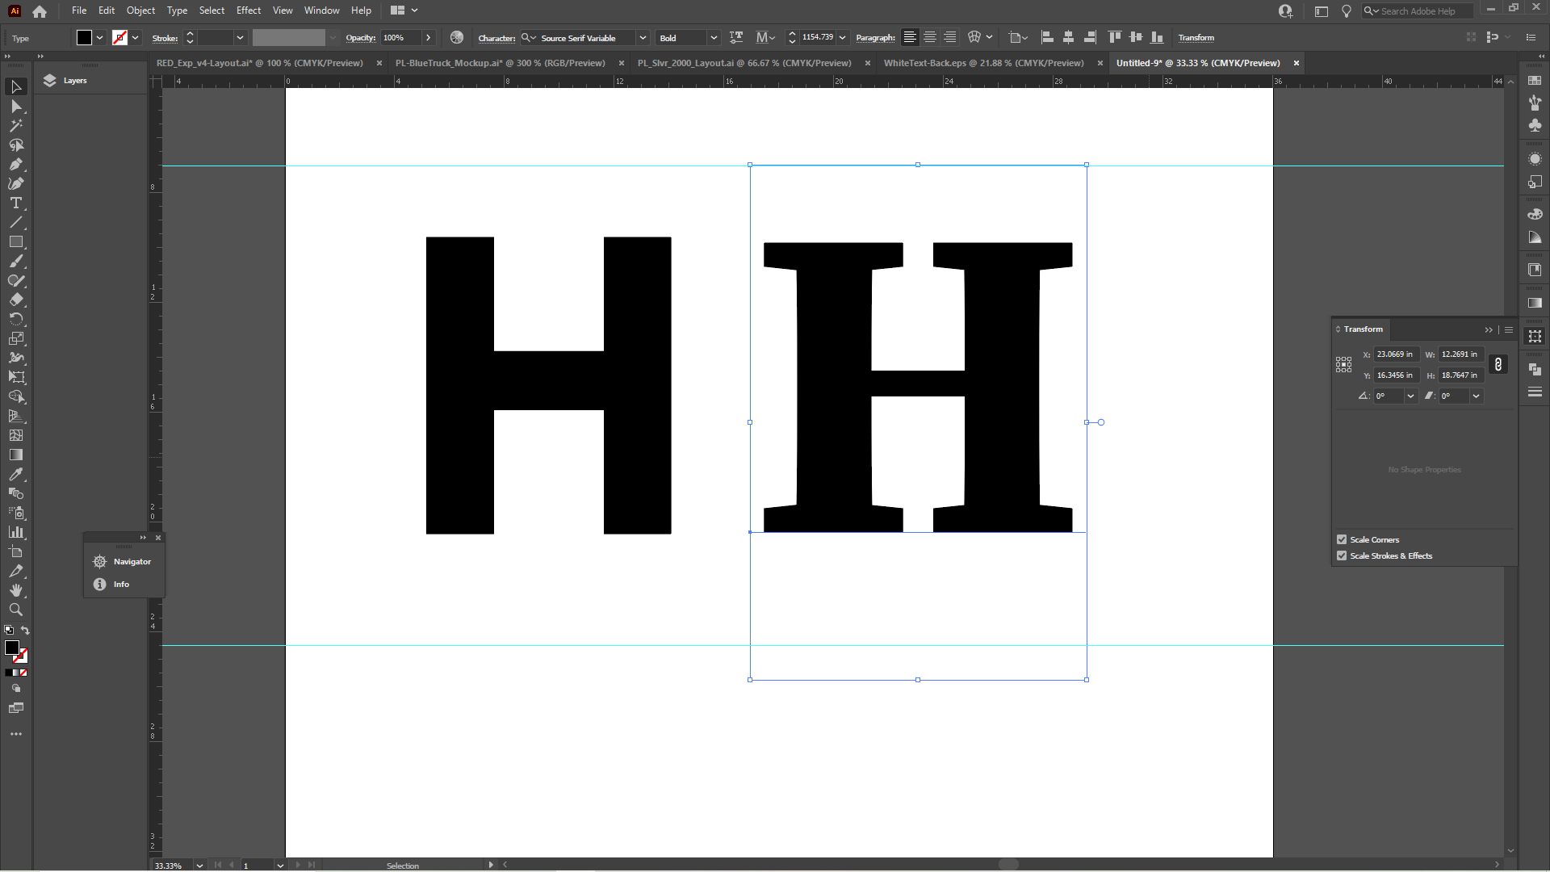Select the Magic Wand tool
The image size is (1550, 872).
pyautogui.click(x=16, y=126)
